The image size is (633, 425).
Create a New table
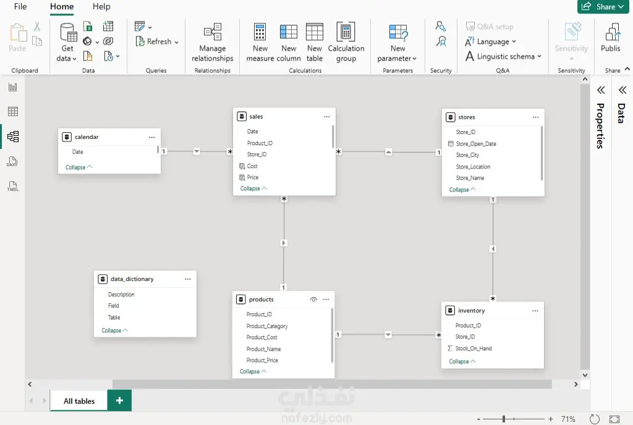coord(315,43)
